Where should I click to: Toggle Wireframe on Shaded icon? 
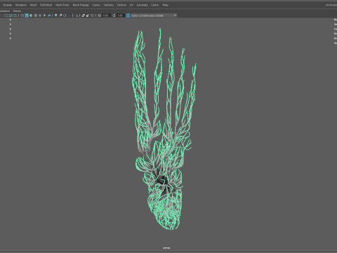click(x=36, y=15)
